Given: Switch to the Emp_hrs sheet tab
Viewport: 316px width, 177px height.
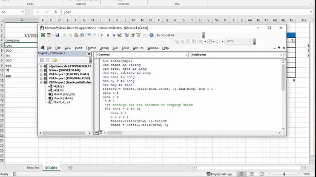Looking at the screenshot, I should pos(33,168).
